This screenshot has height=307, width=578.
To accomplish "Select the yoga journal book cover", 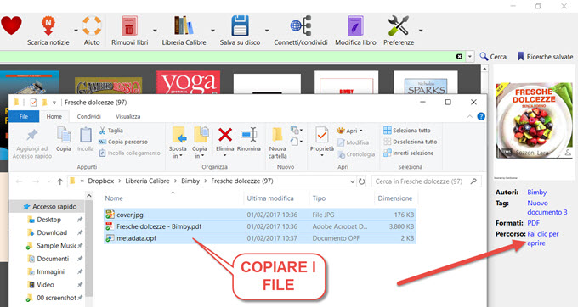I will 188,82.
